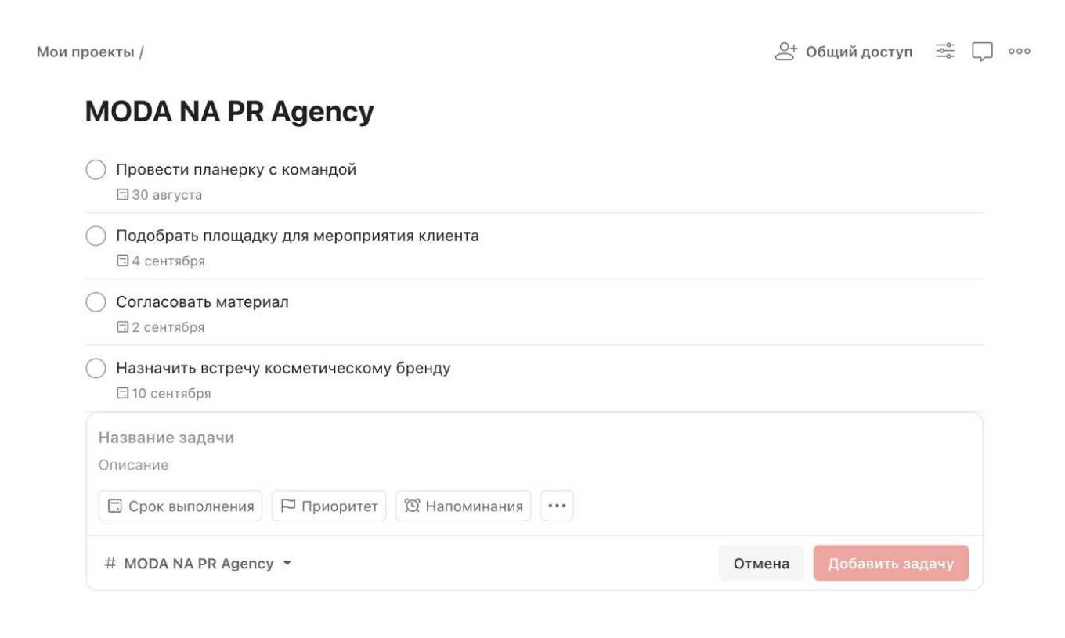Click the calendar icon next to 30 августа
The image size is (1065, 638).
coord(122,195)
